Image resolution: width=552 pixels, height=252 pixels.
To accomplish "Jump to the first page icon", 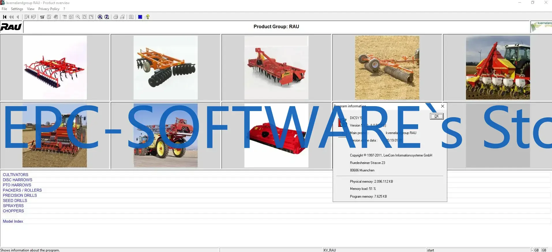I will [x=5, y=17].
